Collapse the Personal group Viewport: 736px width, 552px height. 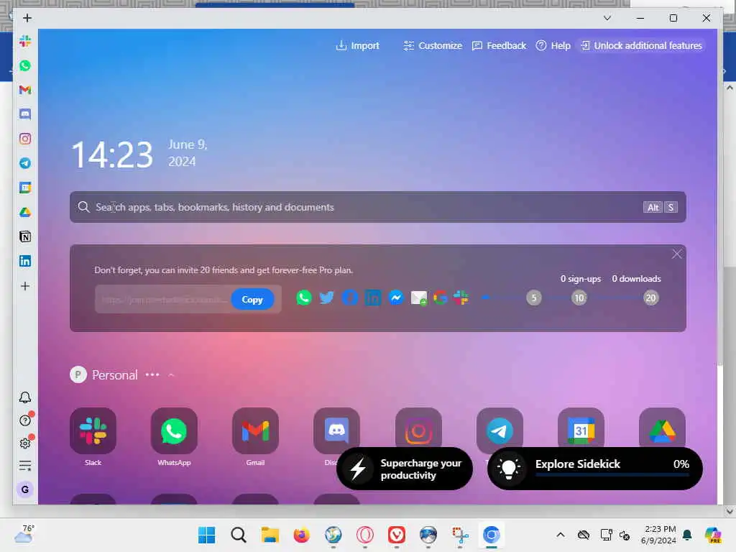pos(171,375)
